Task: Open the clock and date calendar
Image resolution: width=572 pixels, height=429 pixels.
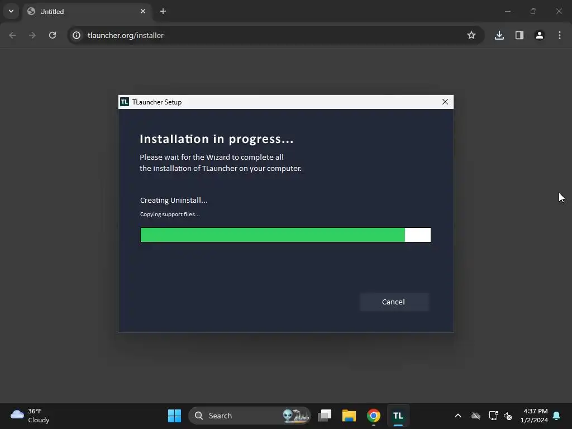Action: click(535, 416)
